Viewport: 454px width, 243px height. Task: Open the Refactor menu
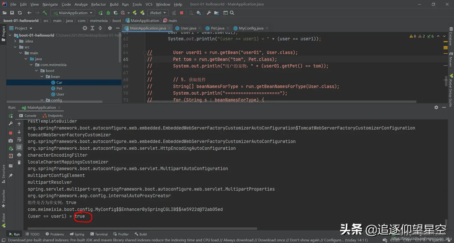98,4
